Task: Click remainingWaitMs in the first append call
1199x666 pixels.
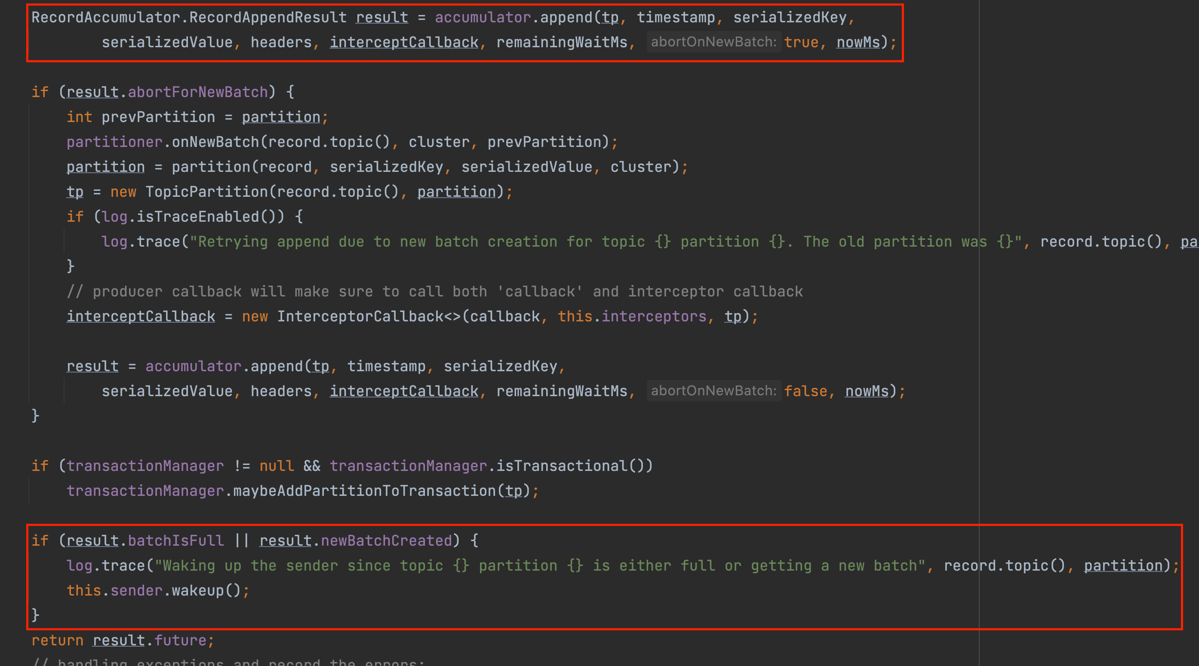Action: pos(561,42)
